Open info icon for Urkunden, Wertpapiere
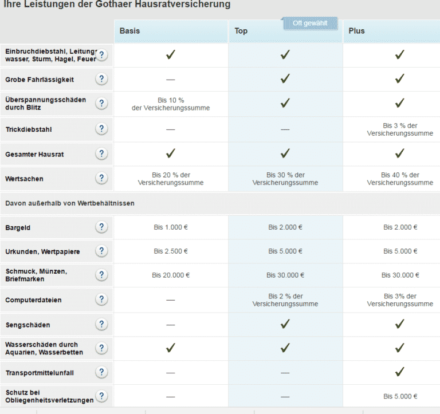440x414 pixels. click(101, 251)
